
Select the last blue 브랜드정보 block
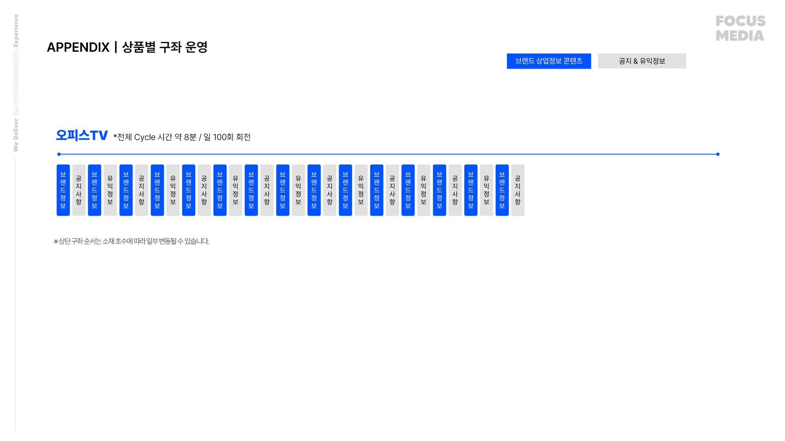tap(502, 190)
